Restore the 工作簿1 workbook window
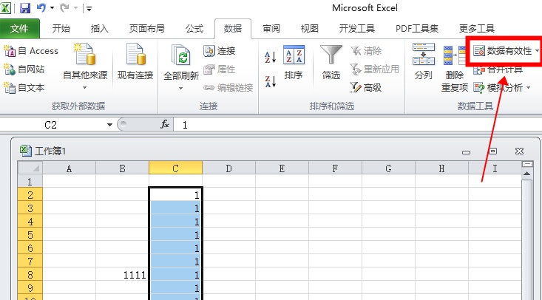The image size is (542, 300). point(493,151)
